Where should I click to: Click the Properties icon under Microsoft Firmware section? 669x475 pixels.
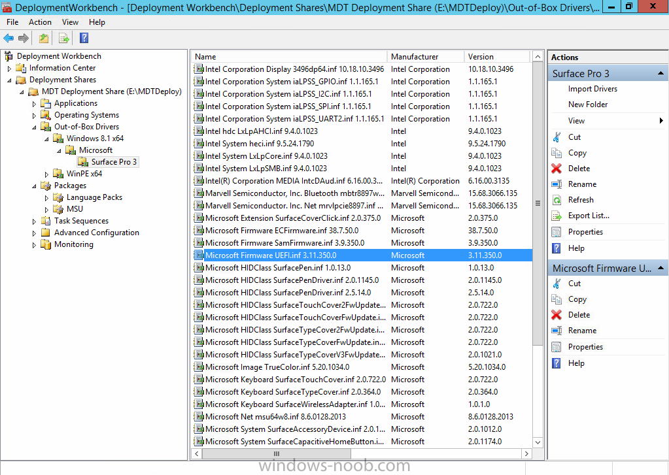pos(557,347)
